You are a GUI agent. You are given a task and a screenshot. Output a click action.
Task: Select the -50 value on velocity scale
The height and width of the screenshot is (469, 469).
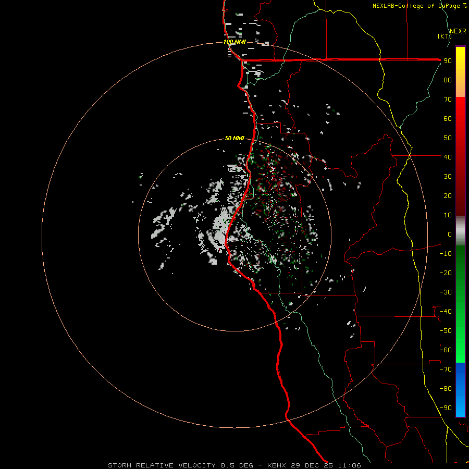point(446,330)
